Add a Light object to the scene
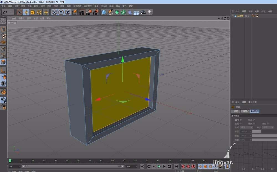 coord(150,12)
